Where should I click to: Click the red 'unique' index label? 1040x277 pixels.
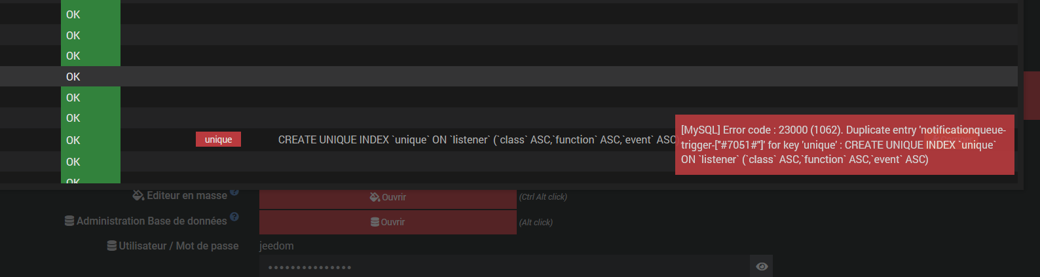tap(218, 139)
